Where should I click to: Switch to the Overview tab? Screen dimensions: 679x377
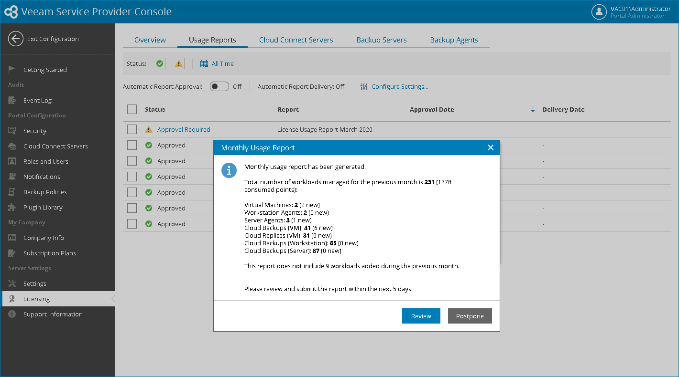click(x=150, y=40)
